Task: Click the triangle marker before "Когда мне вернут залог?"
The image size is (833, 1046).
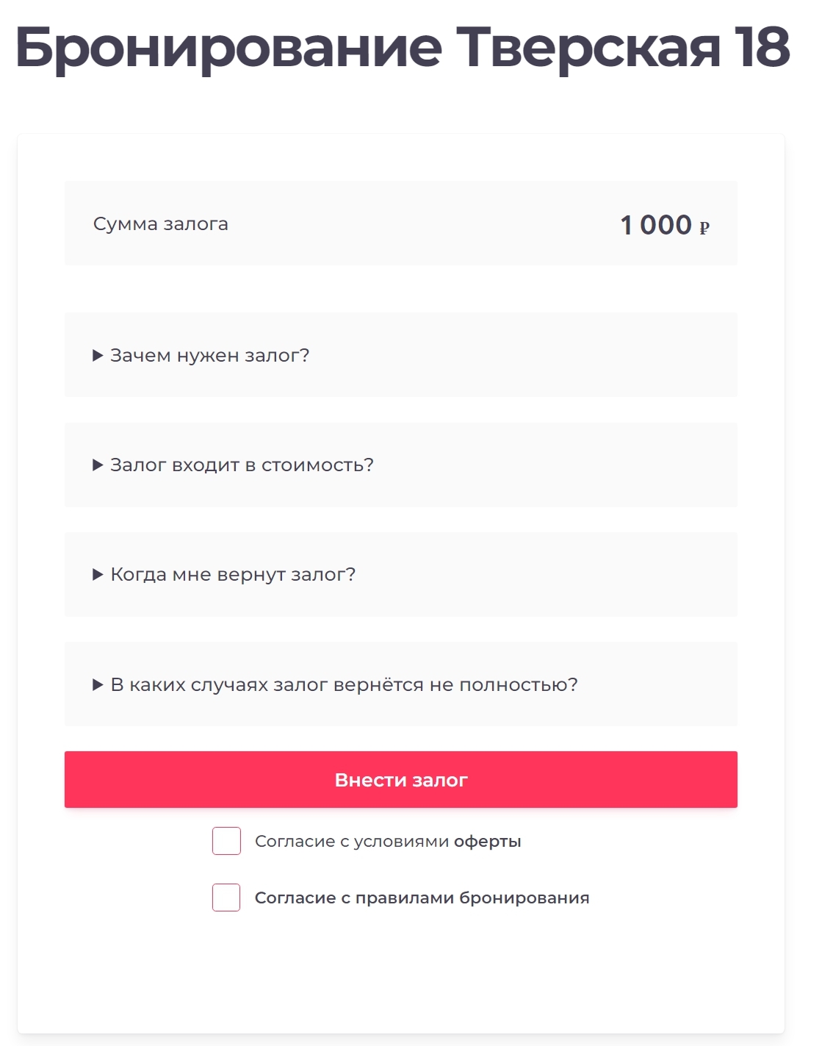Action: 98,575
